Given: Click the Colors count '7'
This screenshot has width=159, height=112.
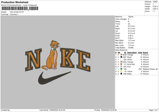Looking at the screenshot, I should point(153,4).
